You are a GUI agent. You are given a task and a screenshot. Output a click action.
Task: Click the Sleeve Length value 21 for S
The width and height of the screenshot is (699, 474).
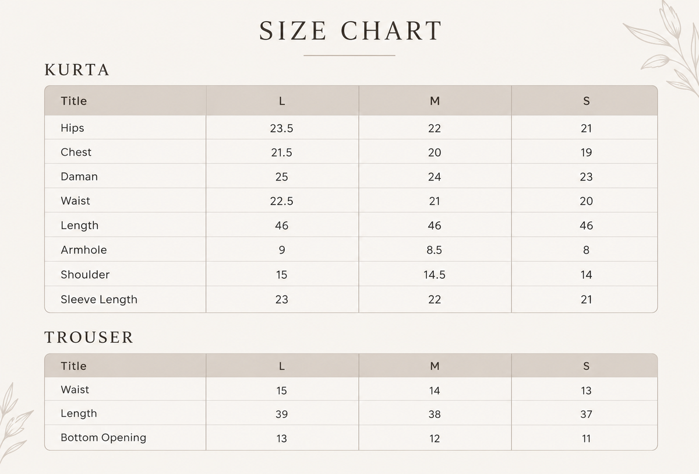pyautogui.click(x=586, y=300)
